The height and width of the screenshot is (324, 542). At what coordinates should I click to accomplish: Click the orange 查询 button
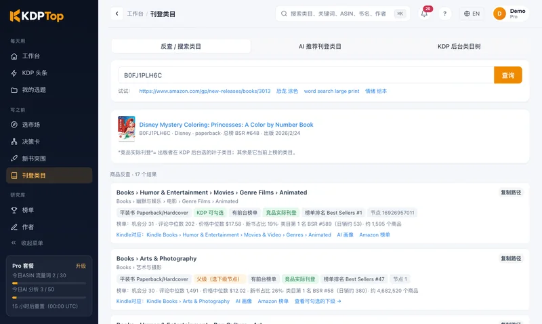pos(507,75)
